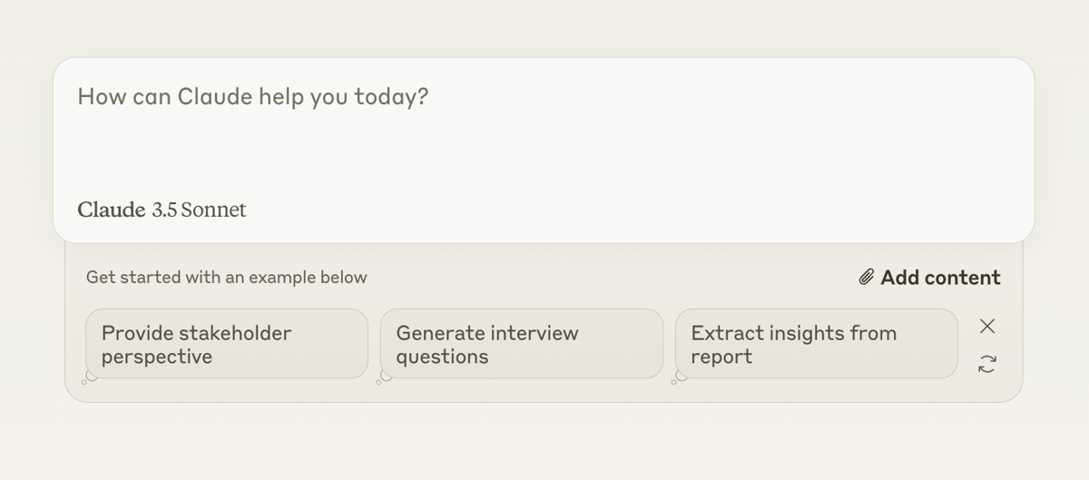Click the Claude wordmark logo
This screenshot has width=1089, height=480.
tap(111, 210)
